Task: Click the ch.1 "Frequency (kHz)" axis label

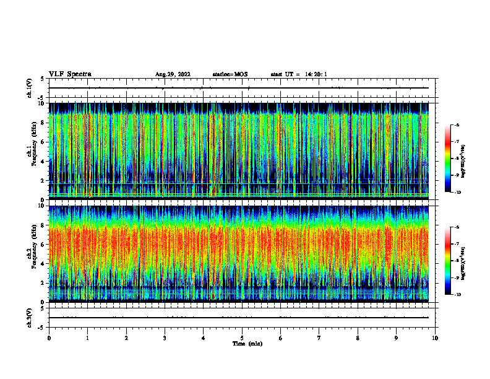Action: [x=35, y=144]
